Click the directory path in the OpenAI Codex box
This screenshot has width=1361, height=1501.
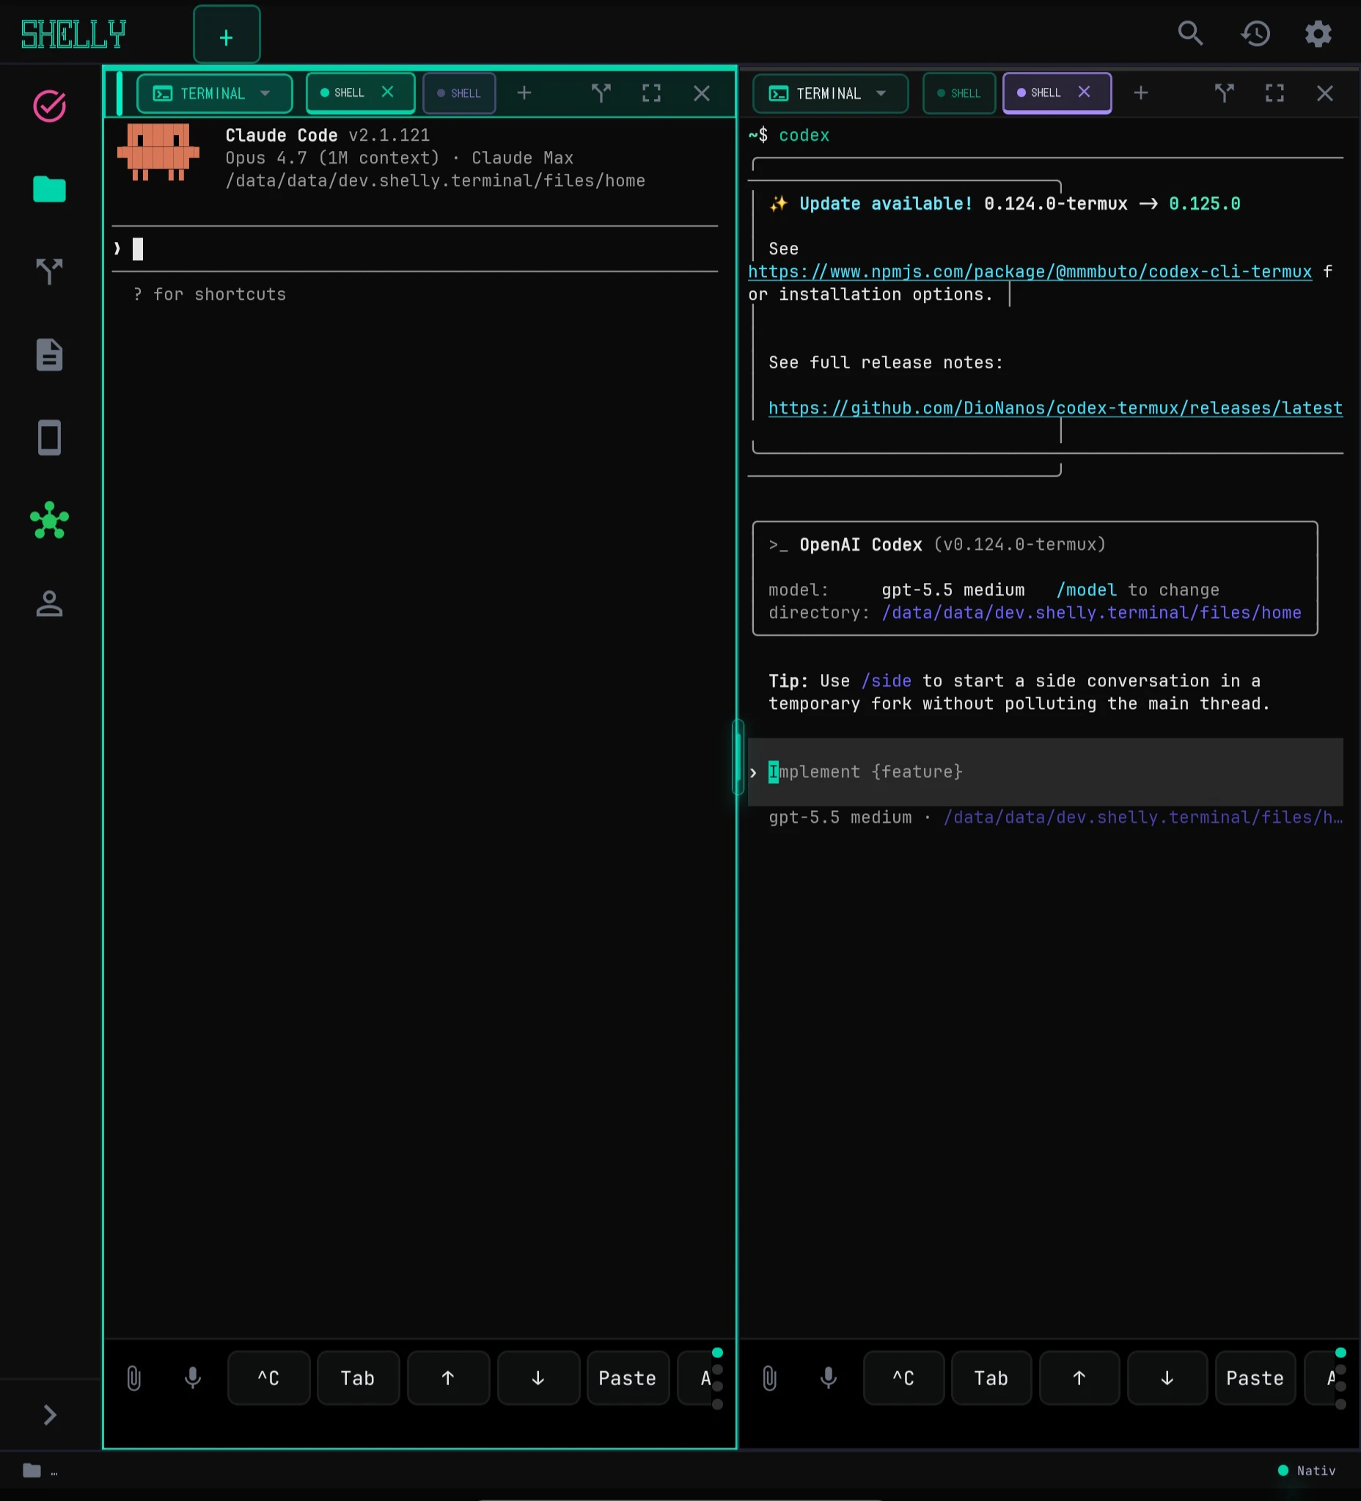point(1091,613)
